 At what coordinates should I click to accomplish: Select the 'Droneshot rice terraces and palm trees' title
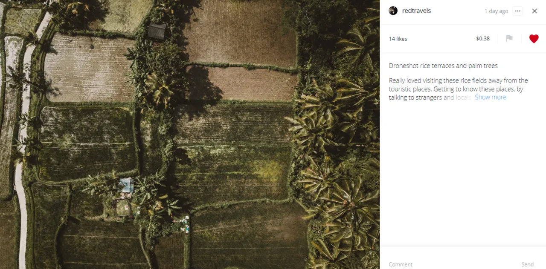[443, 66]
